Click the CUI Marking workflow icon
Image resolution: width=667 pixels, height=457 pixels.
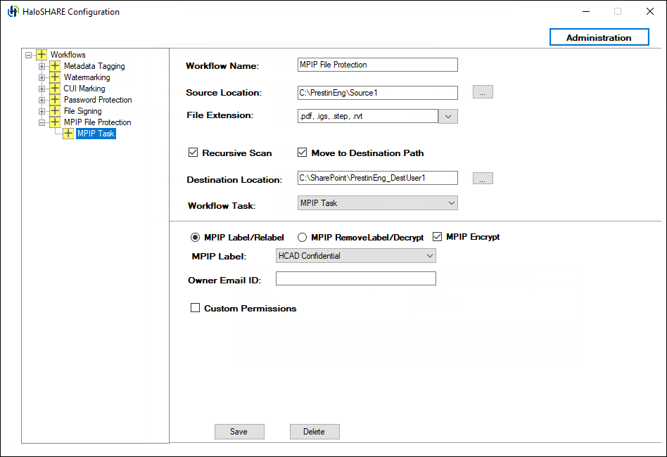coord(55,89)
